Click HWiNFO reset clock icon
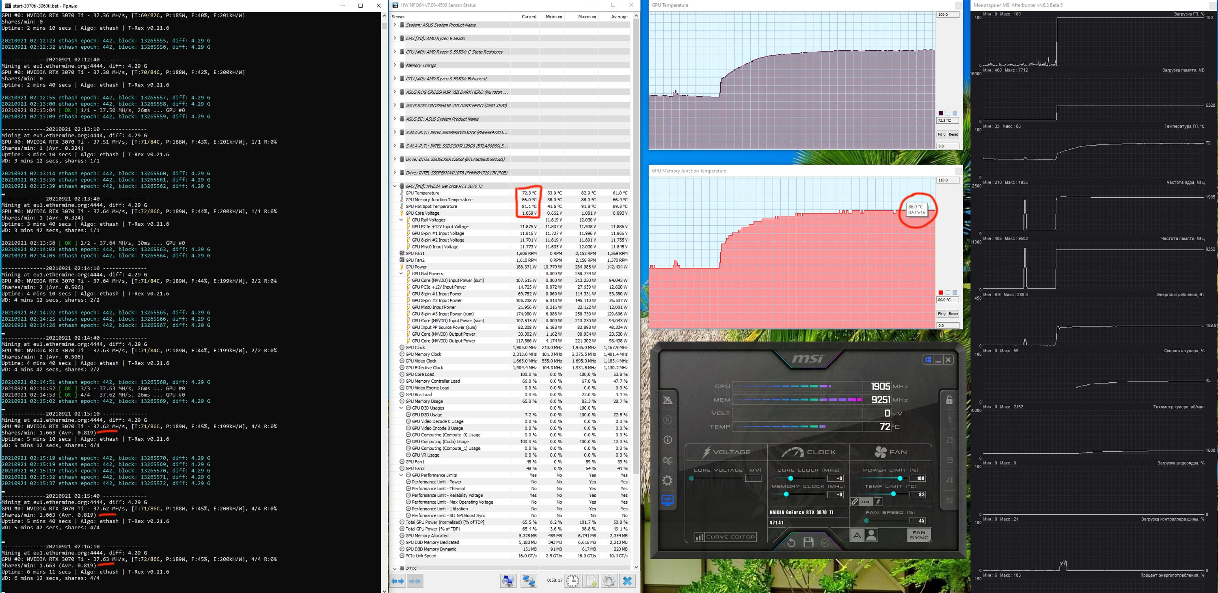The height and width of the screenshot is (593, 1218). click(572, 581)
